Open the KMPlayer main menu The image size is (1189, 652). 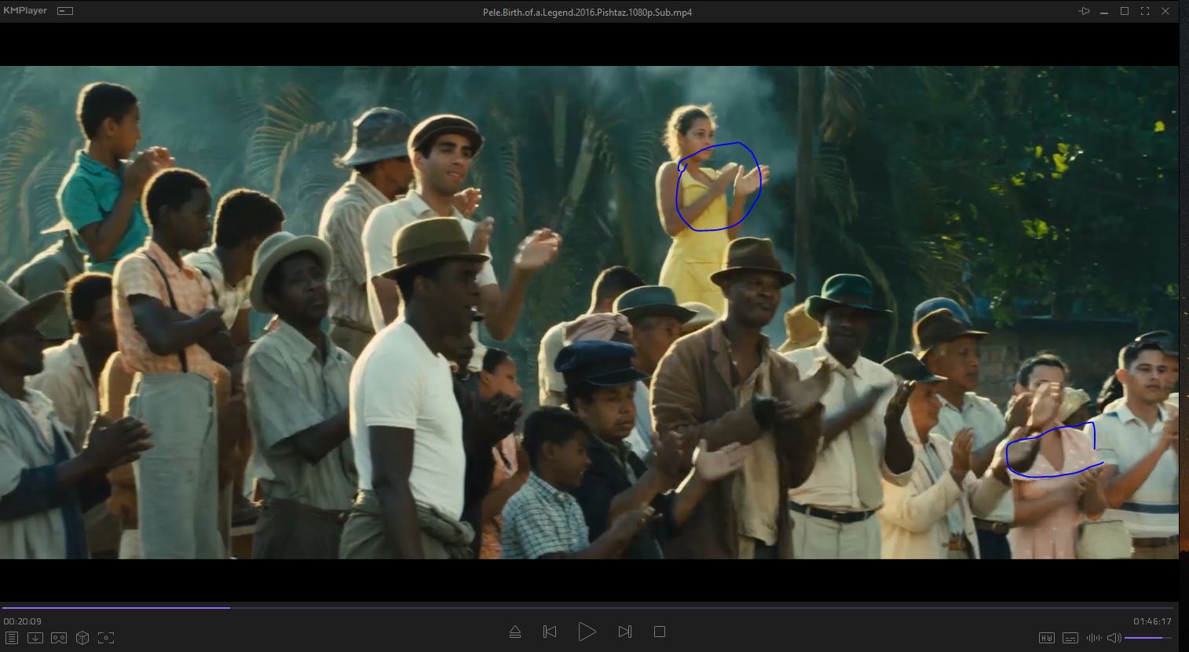tap(25, 11)
